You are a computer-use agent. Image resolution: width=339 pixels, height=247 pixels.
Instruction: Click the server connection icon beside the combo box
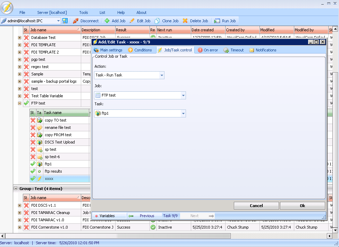click(x=65, y=21)
